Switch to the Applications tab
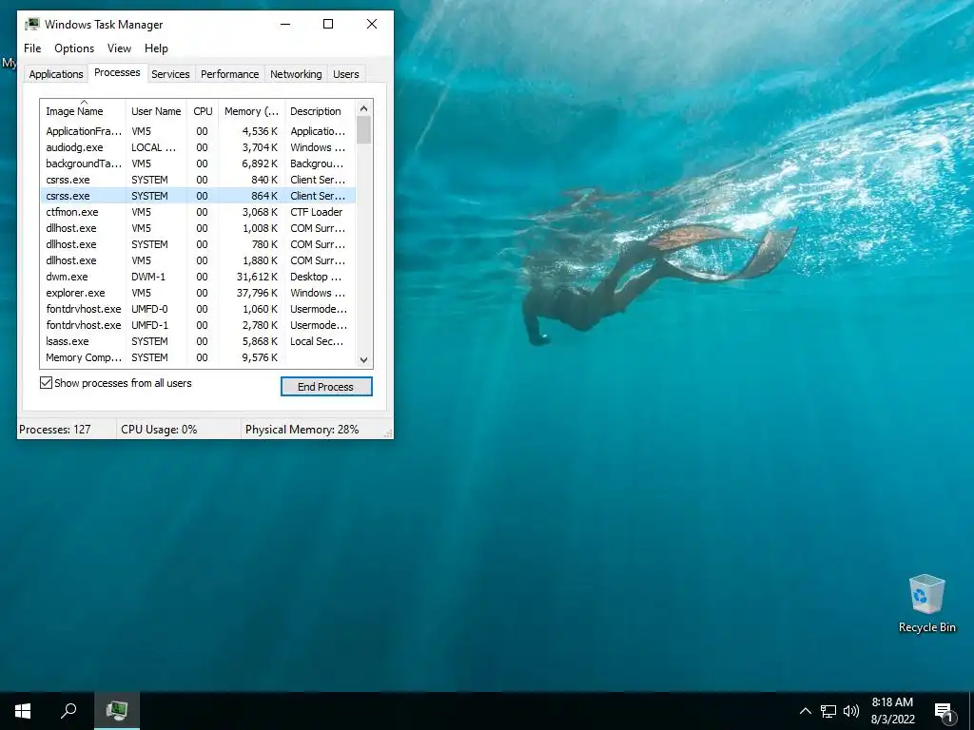974x730 pixels. pyautogui.click(x=56, y=74)
